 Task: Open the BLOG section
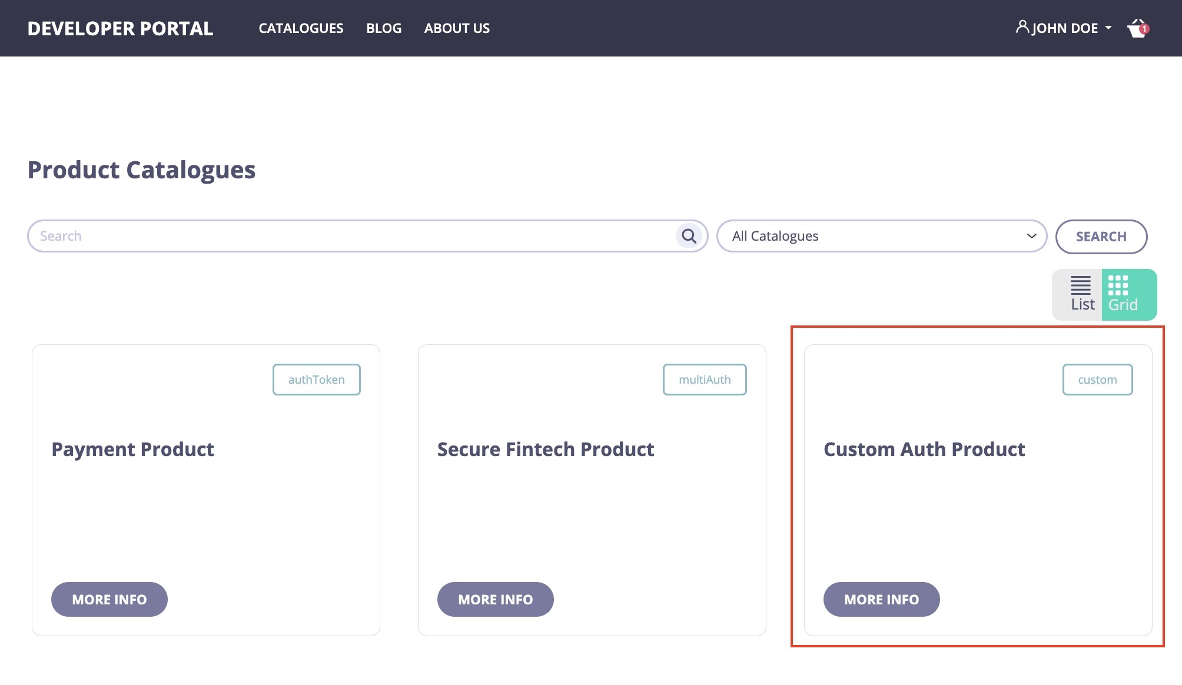(x=384, y=28)
